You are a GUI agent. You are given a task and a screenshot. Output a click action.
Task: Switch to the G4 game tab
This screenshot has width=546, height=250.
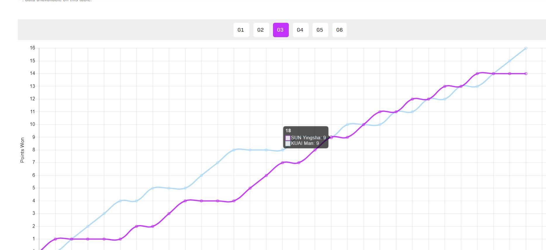pyautogui.click(x=300, y=30)
